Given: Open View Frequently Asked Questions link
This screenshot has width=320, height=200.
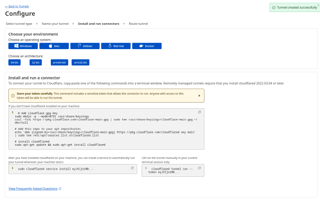Looking at the screenshot, I should (x=33, y=189).
